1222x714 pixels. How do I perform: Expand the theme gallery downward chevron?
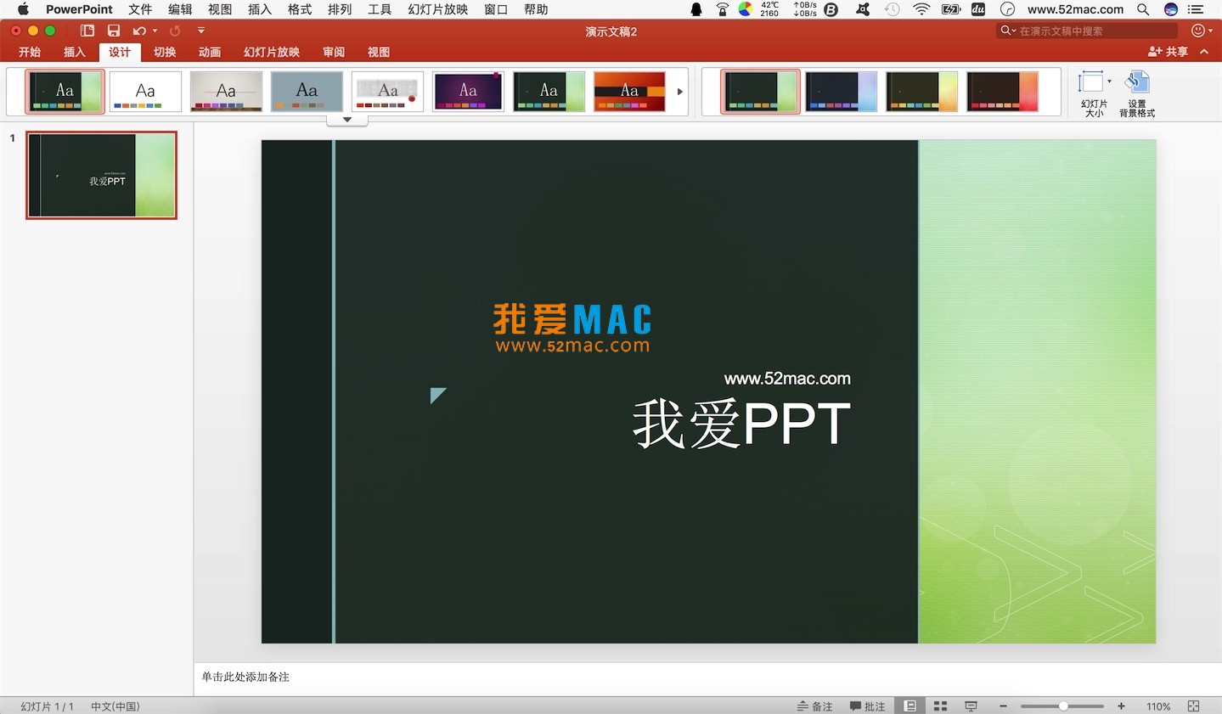click(x=346, y=120)
